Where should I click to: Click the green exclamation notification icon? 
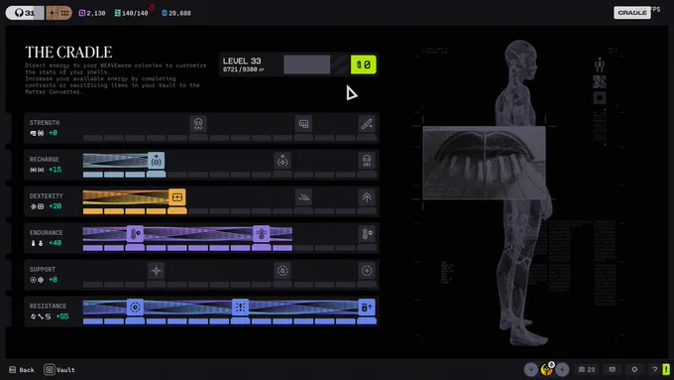(666, 369)
